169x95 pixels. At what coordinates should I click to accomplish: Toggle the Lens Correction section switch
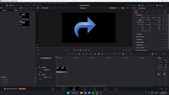point(135,47)
